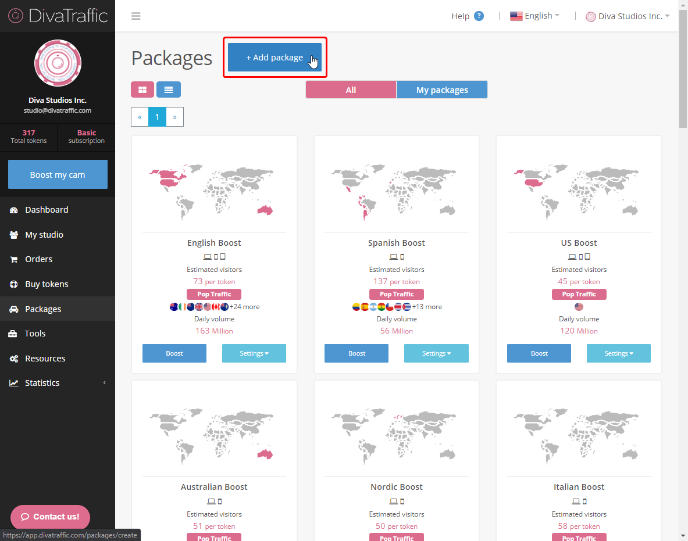Click the Dashboard gauge icon
The width and height of the screenshot is (688, 541).
point(13,210)
